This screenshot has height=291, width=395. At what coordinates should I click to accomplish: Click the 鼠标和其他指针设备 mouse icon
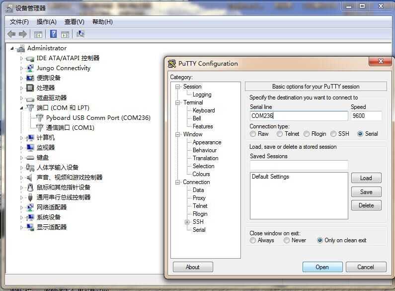click(30, 188)
